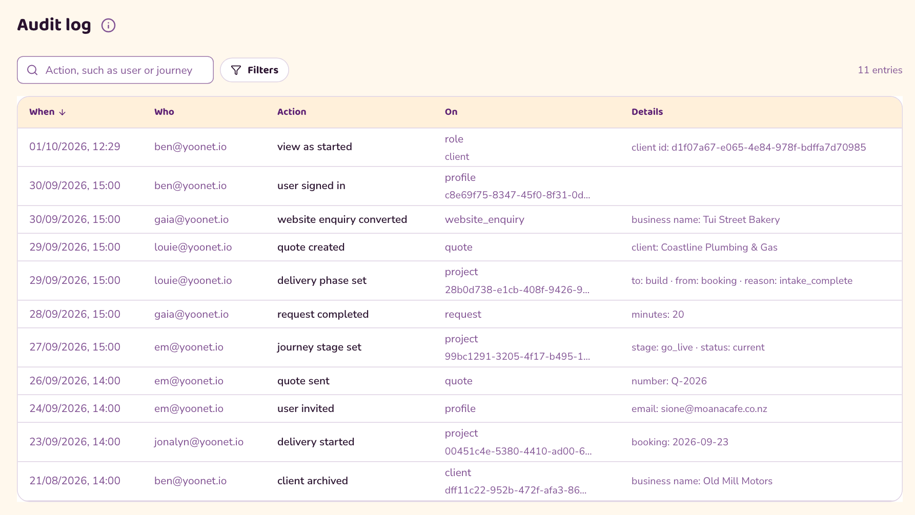The height and width of the screenshot is (515, 915).
Task: Select the 01/10/2026, 12:29 timestamp
Action: [75, 147]
